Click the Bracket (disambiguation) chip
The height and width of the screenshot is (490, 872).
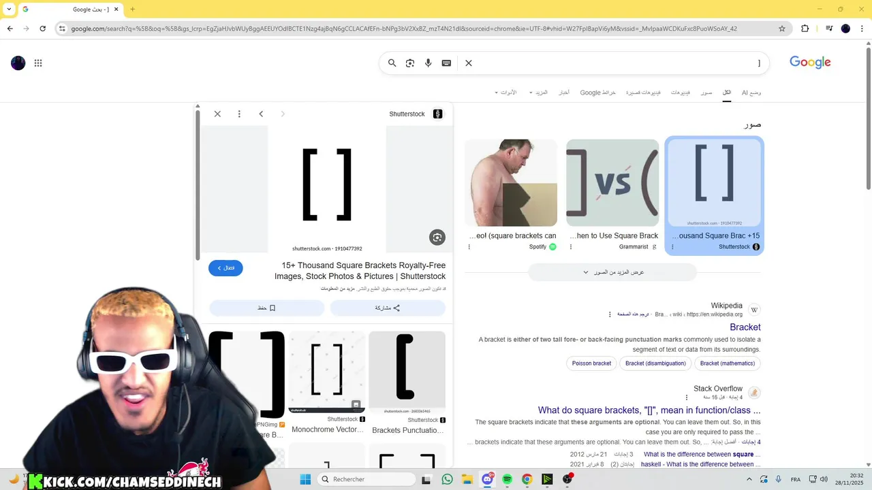(x=655, y=363)
